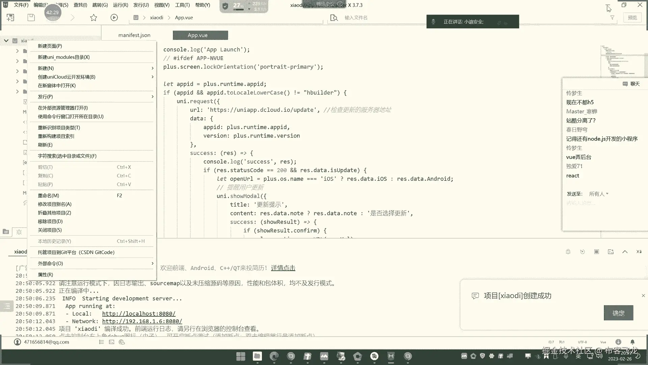
Task: Click the debug bug icon in console toolbar
Action: [x=568, y=252]
